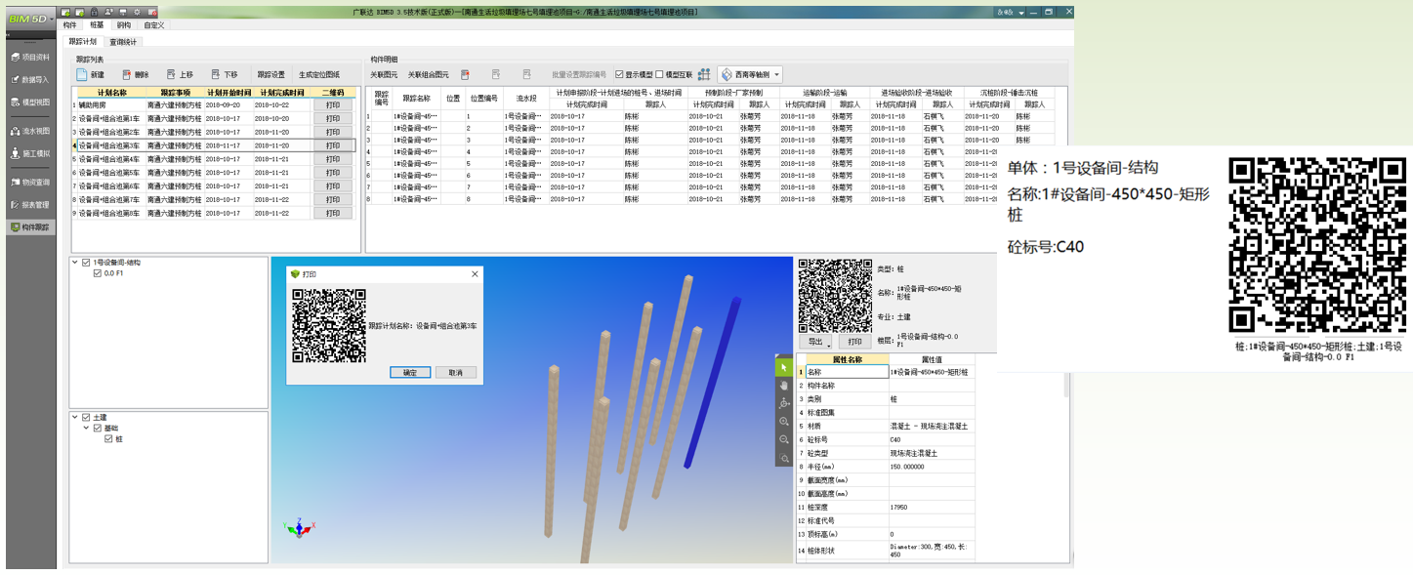The width and height of the screenshot is (1413, 575).
Task: Toggle the 模型互联 checkbox
Action: (x=659, y=74)
